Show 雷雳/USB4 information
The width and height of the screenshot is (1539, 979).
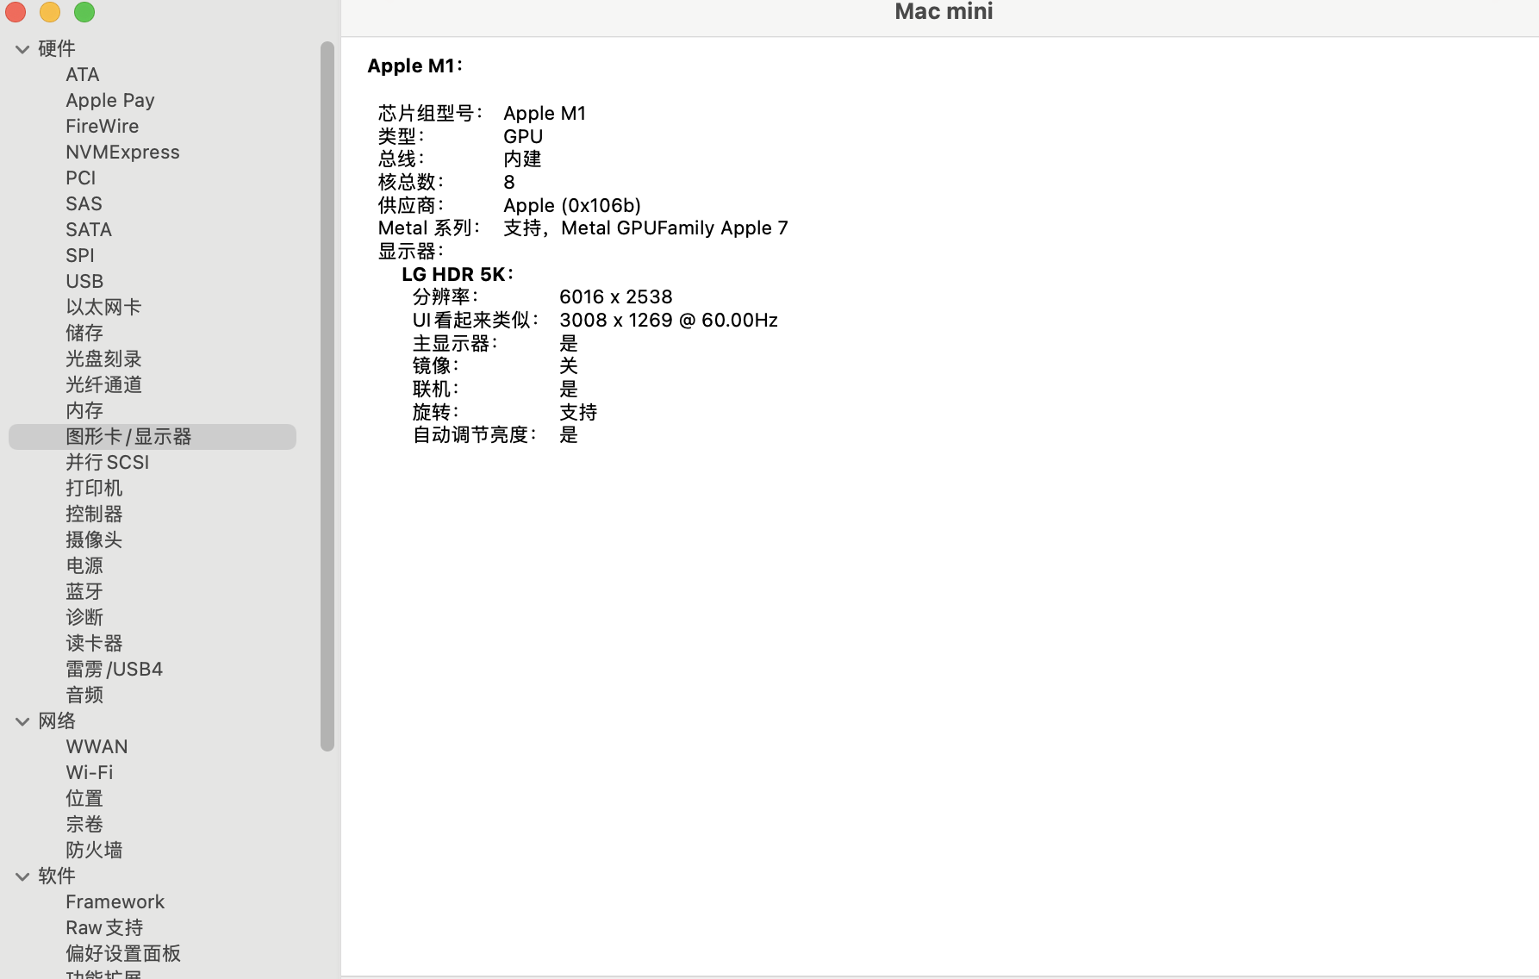tap(114, 670)
